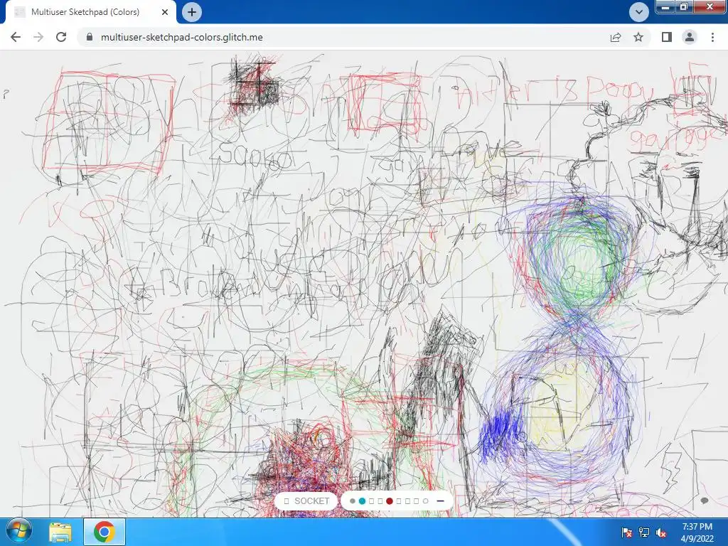728x546 pixels.
Task: Select the light outlined circle swatch
Action: point(425,501)
